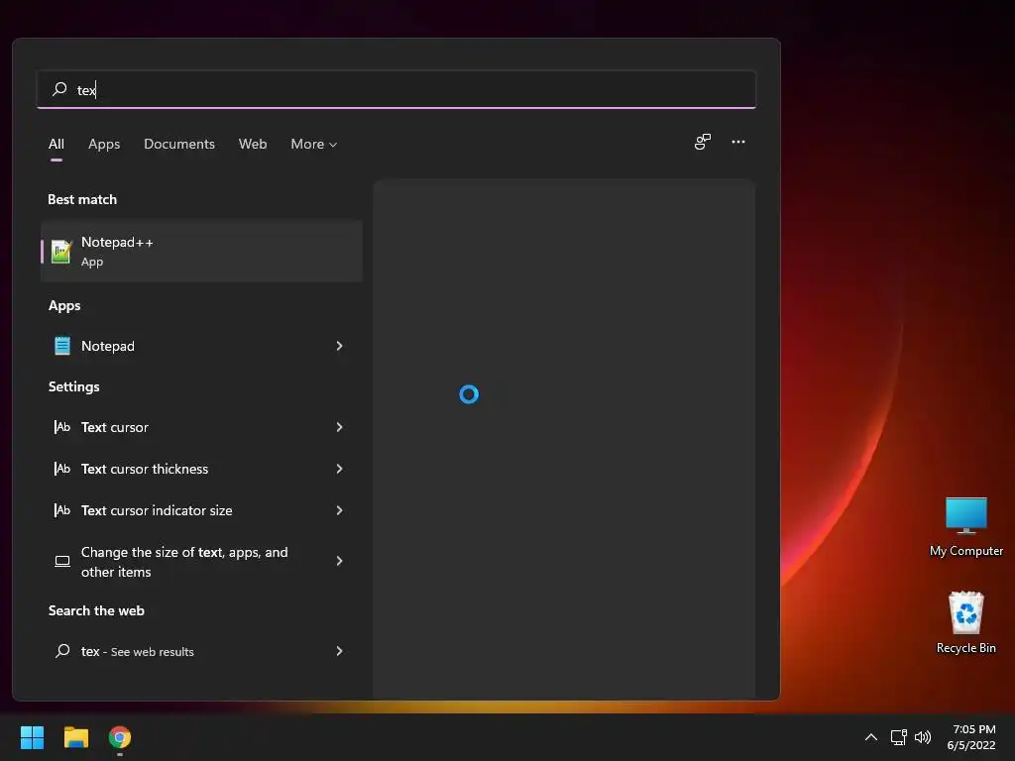
Task: Open the Notepad++ best match result
Action: pyautogui.click(x=201, y=251)
